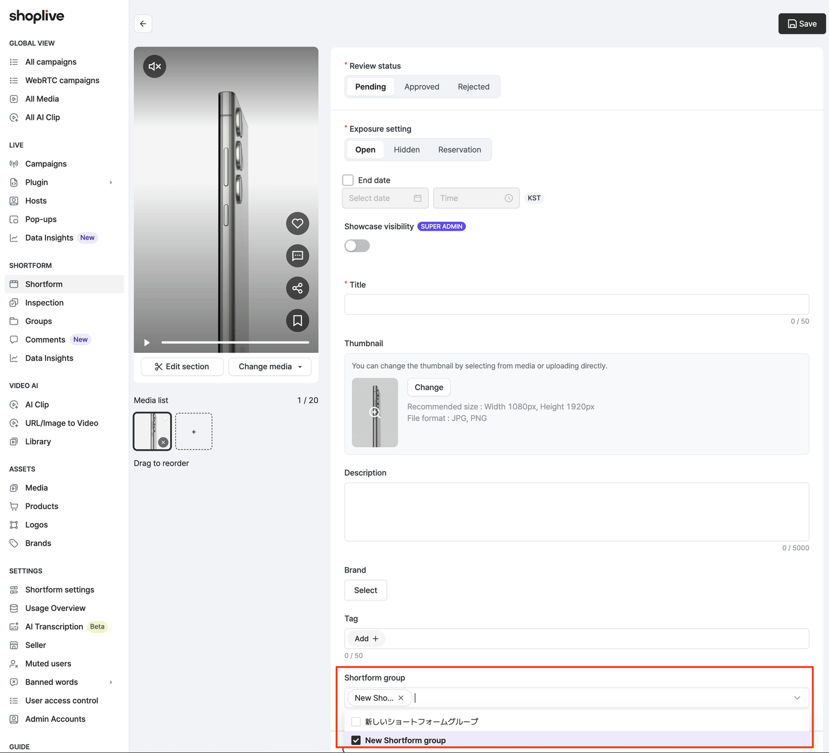The height and width of the screenshot is (753, 829).
Task: Remove the first media list item
Action: 164,442
